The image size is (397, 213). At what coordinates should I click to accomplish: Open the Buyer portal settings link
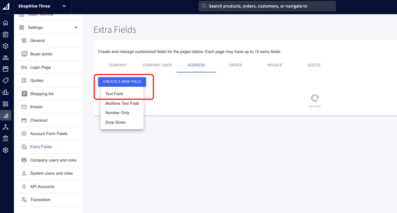[x=41, y=54]
